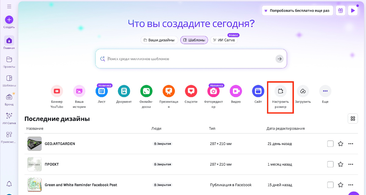
Task: Click Попробовать бесплатно еще раз button
Action: (x=297, y=10)
